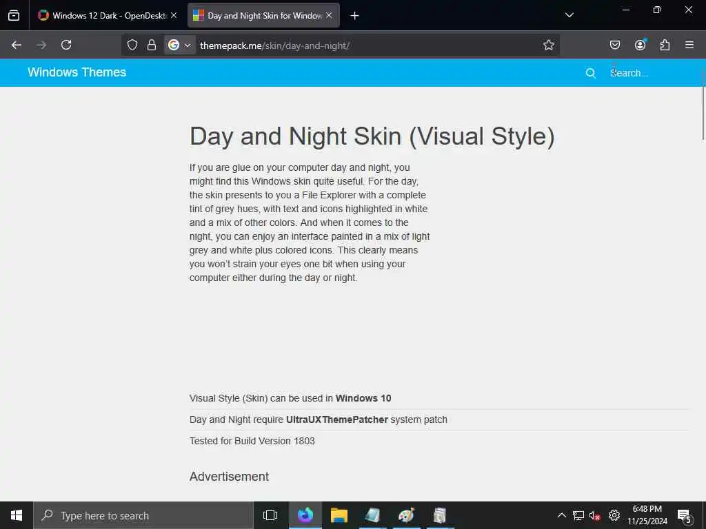Click the Firefox taskbar icon
Image resolution: width=706 pixels, height=529 pixels.
[x=305, y=515]
